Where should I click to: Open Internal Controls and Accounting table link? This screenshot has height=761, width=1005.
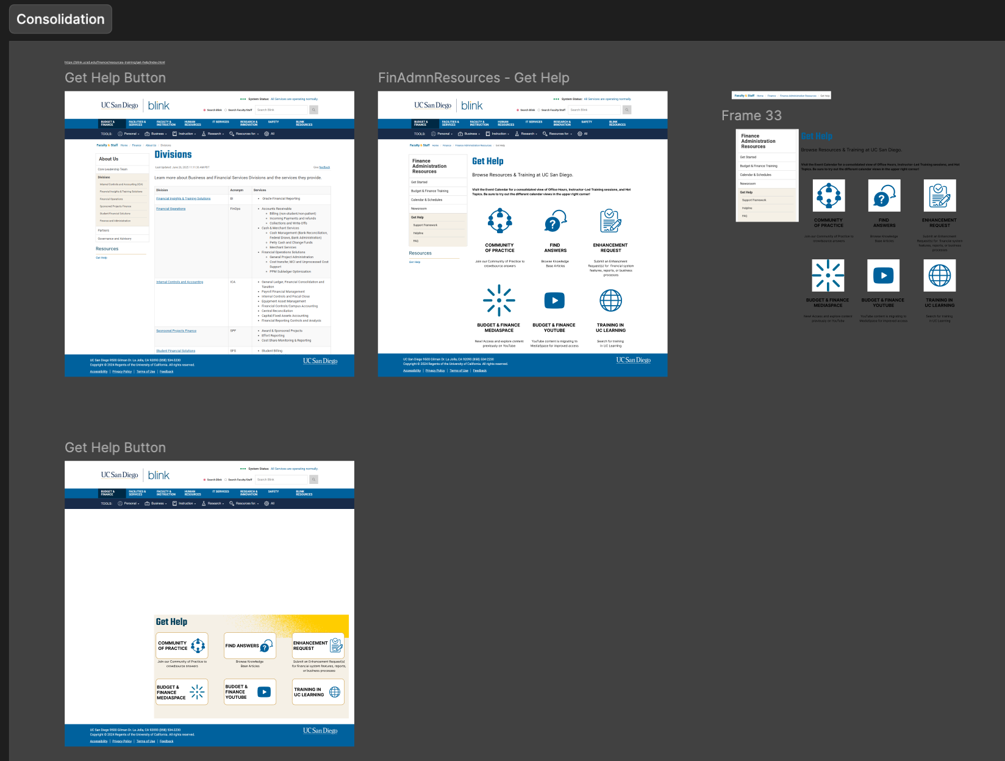(179, 282)
